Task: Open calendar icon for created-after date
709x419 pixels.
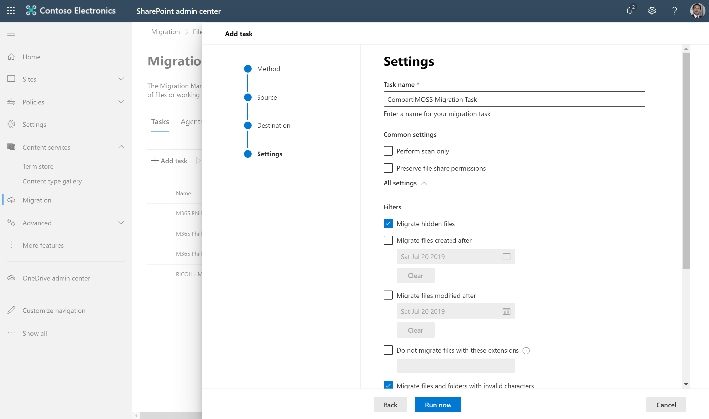Action: point(506,257)
